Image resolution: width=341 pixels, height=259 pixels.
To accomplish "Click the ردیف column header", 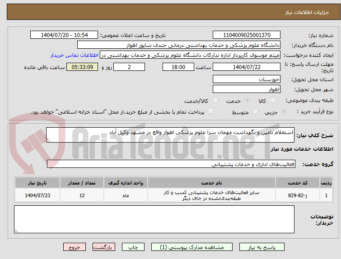I will pyautogui.click(x=326, y=183).
